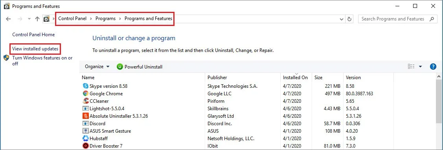This screenshot has width=443, height=150.
Task: Click the refresh button in address bar
Action: click(x=349, y=19)
